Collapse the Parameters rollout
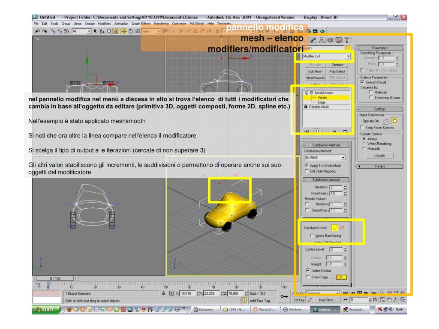Image resolution: width=439 pixels, height=329 pixels. [380, 48]
